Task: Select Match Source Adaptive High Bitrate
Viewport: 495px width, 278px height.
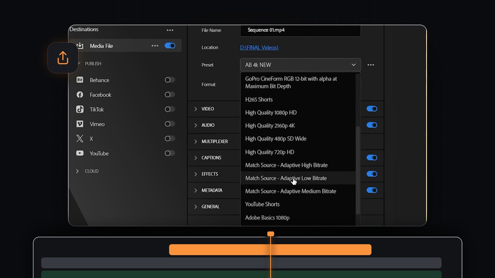Action: [x=299, y=165]
